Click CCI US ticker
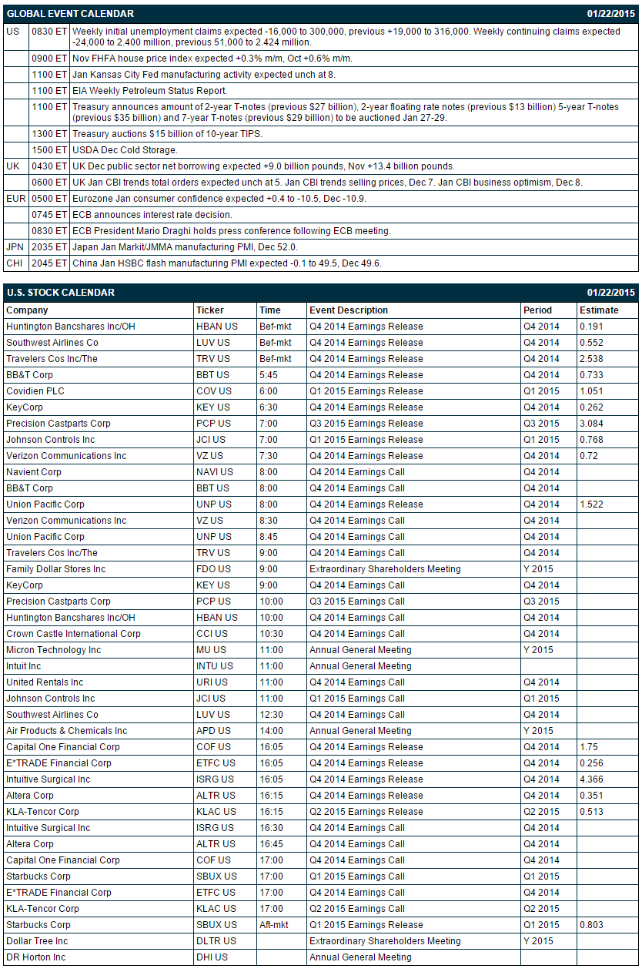The image size is (642, 972). click(212, 634)
